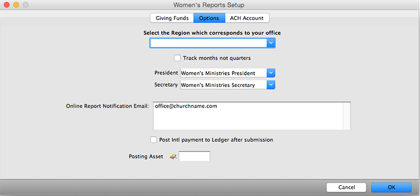Click the Posting Asset label text
The height and width of the screenshot is (196, 420).
(x=146, y=157)
